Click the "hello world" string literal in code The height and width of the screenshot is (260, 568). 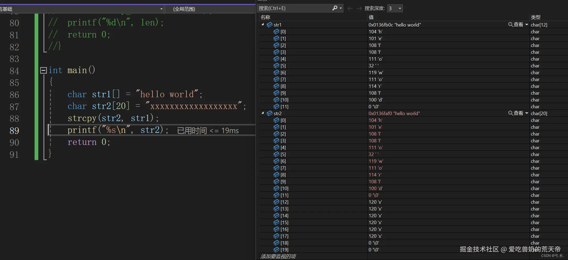point(167,94)
